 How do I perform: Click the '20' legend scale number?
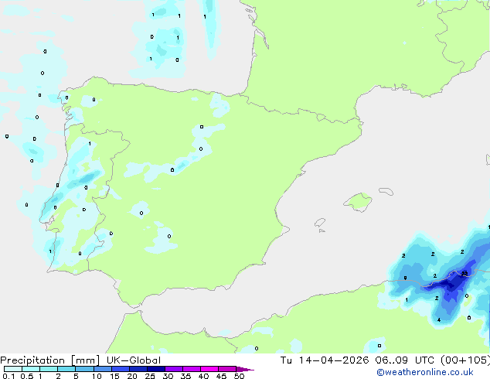click(x=132, y=376)
